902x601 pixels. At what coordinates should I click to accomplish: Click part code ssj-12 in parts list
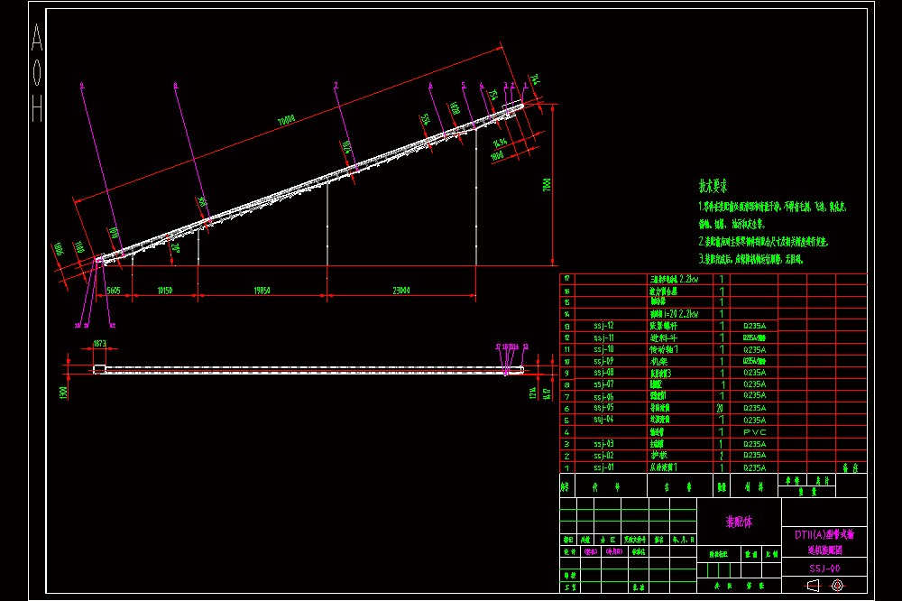point(603,325)
